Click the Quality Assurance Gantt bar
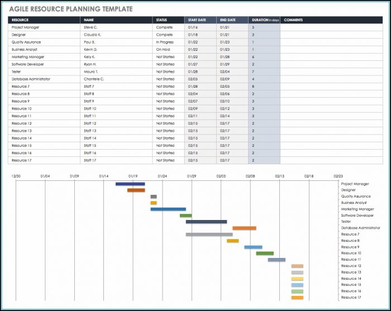Viewport: 391px width, 311px height. [154, 197]
